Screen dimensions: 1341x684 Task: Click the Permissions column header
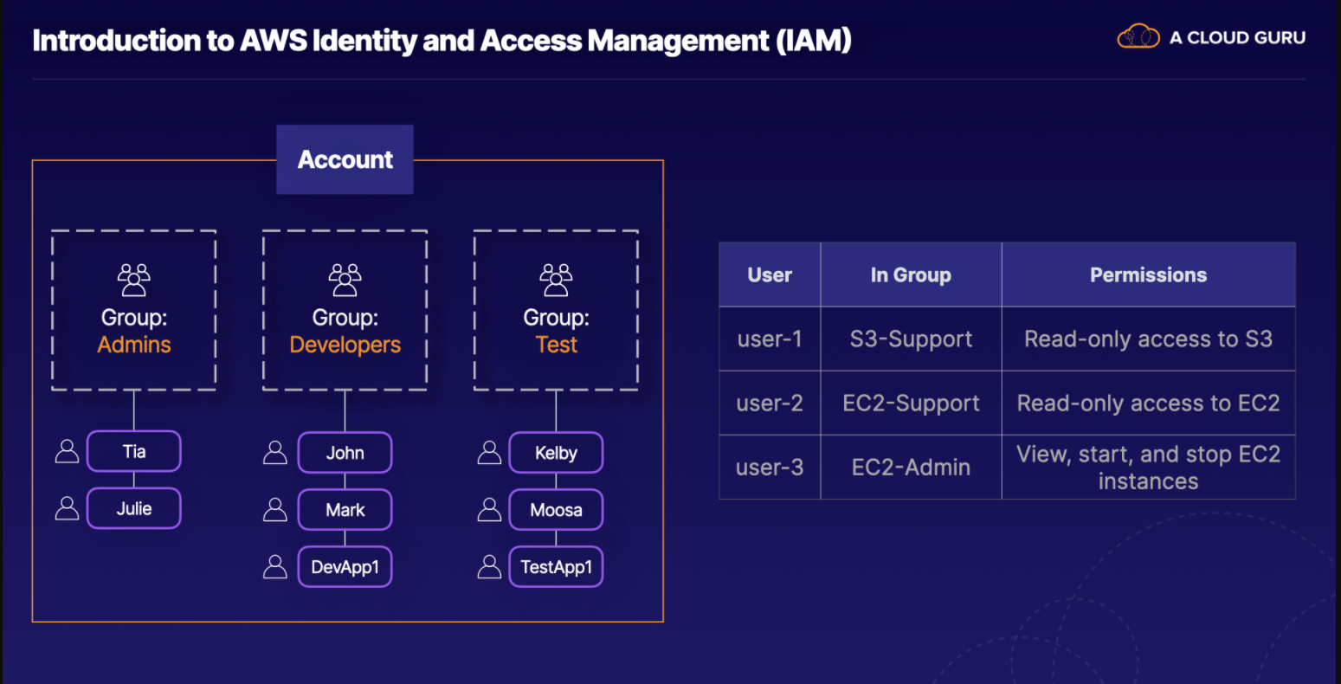point(1148,274)
